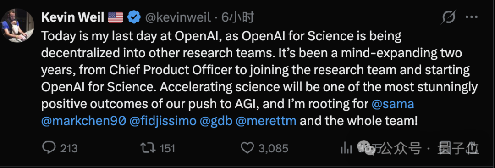
Task: Click the 6小时 timestamp
Action: click(238, 17)
